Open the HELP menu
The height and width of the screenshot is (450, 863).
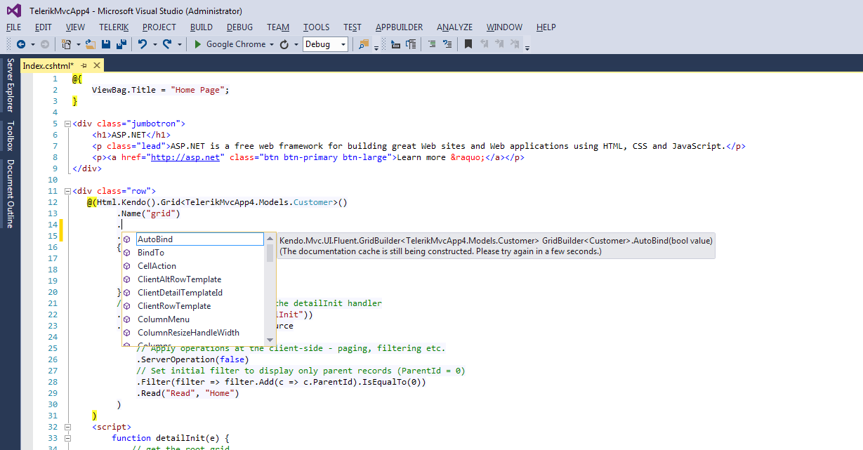[546, 27]
